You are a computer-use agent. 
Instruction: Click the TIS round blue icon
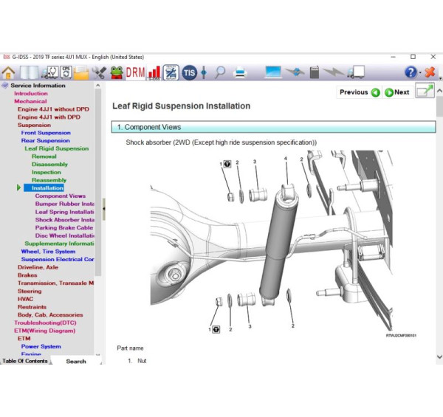click(190, 72)
